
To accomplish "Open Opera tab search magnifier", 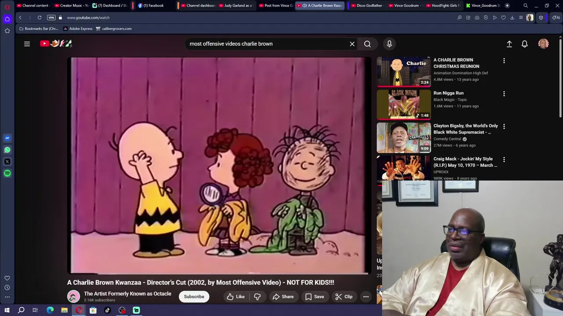I will pyautogui.click(x=526, y=5).
